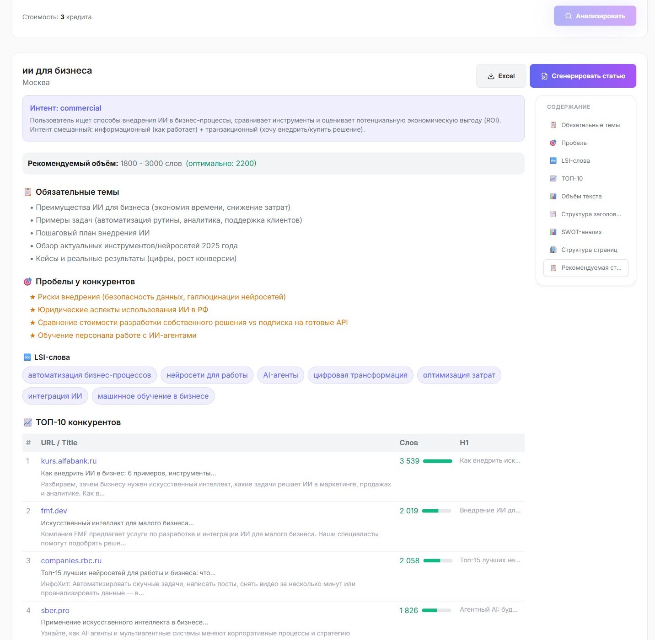Jump to Объём текста in contents

coord(585,196)
